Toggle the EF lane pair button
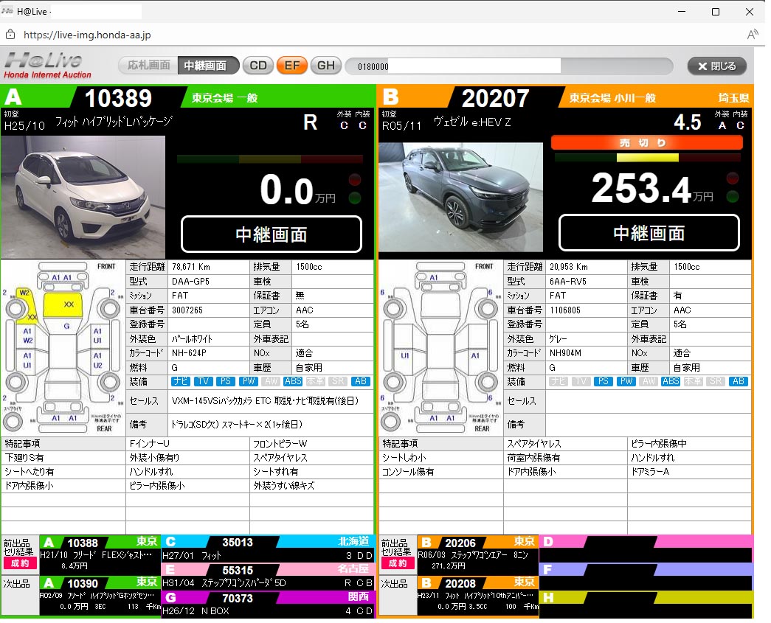The height and width of the screenshot is (623, 771). 291,66
